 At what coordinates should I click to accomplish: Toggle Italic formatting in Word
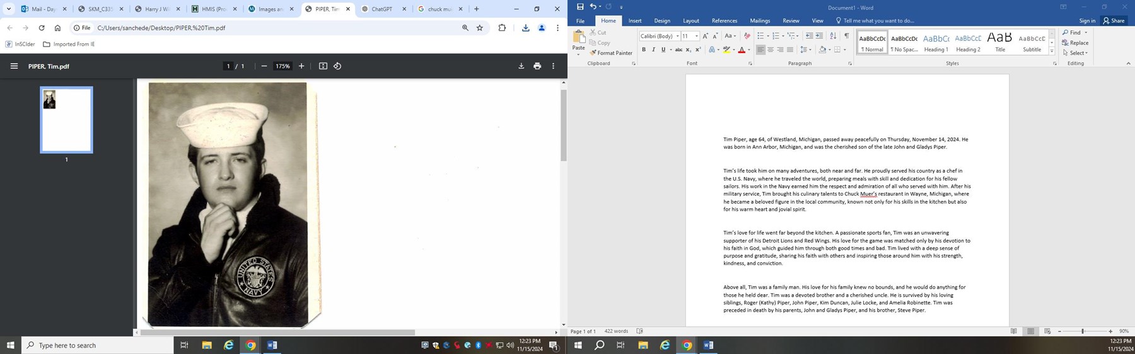653,50
